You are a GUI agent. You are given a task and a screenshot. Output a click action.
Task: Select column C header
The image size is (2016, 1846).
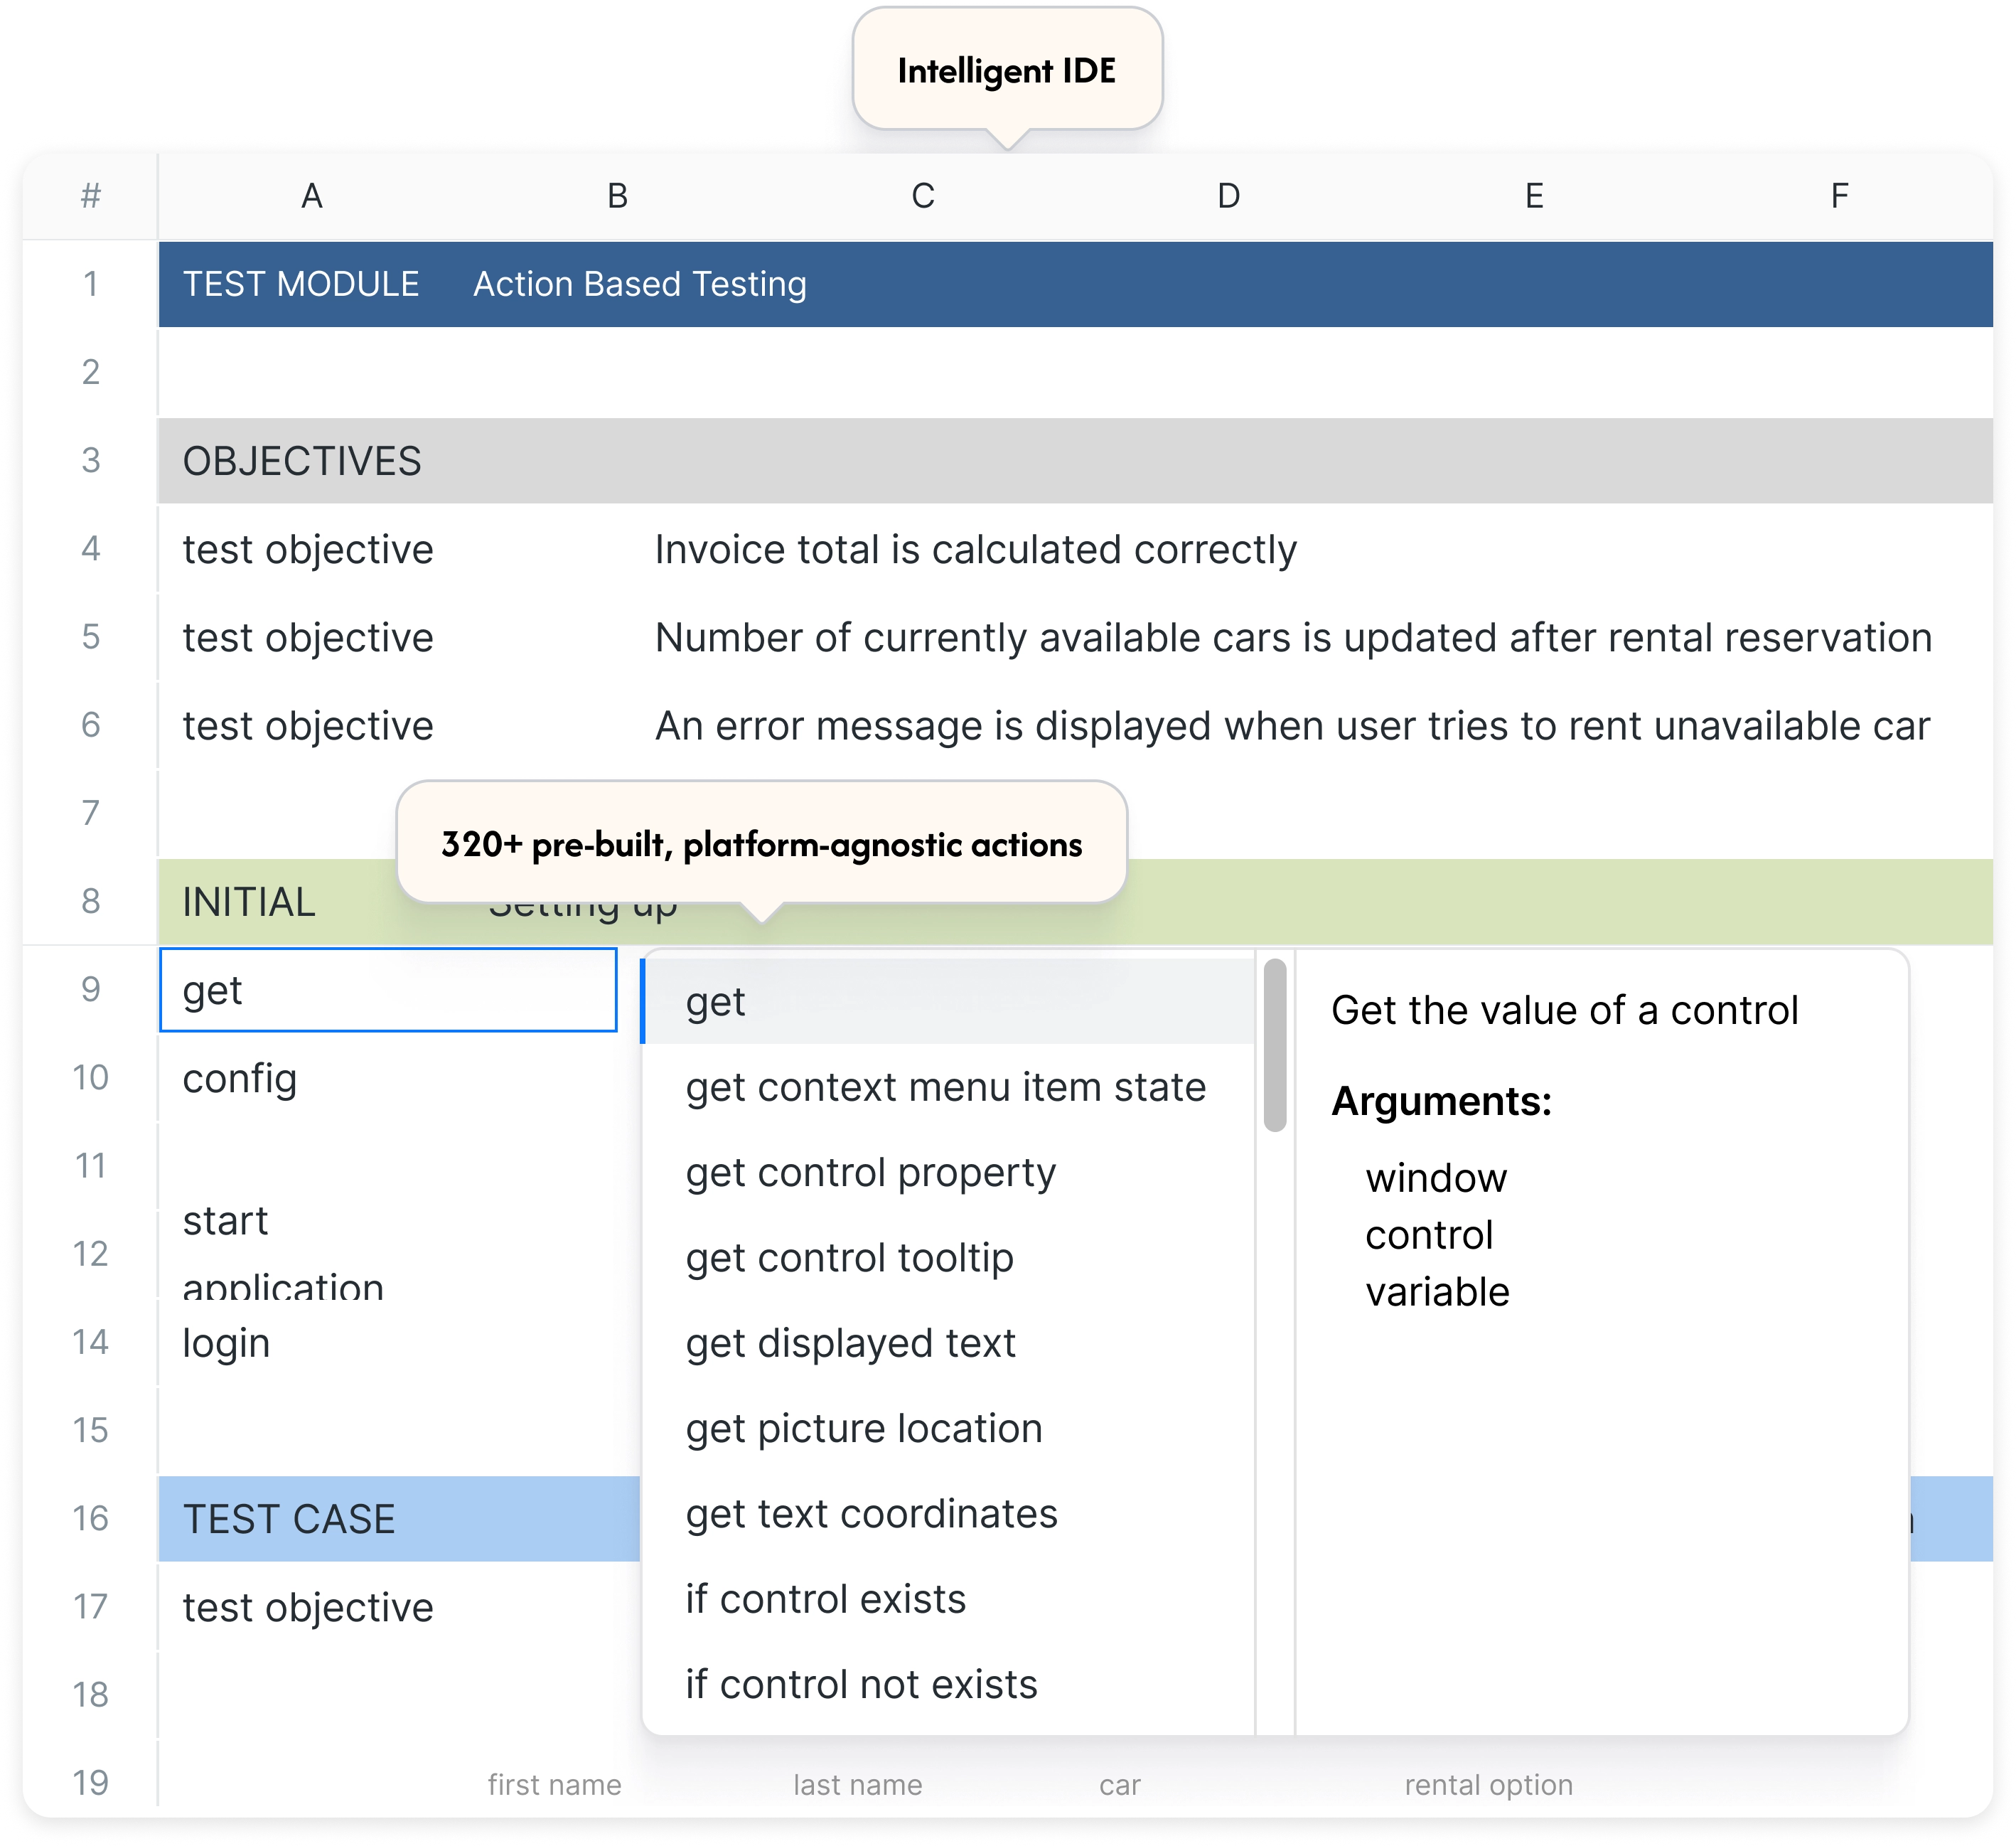923,196
